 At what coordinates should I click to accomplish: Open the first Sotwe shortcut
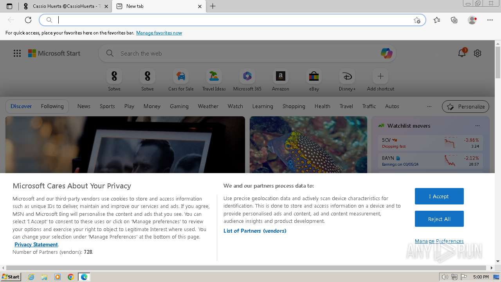click(114, 80)
